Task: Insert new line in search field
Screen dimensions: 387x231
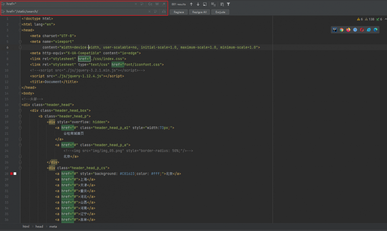Action: pyautogui.click(x=141, y=4)
